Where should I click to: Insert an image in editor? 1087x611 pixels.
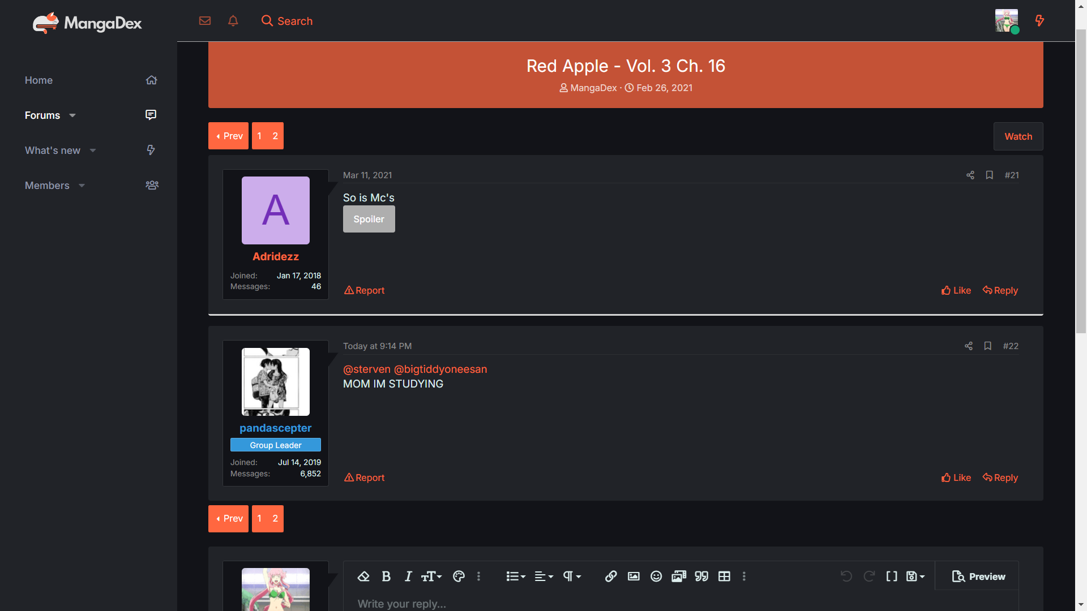(x=634, y=576)
